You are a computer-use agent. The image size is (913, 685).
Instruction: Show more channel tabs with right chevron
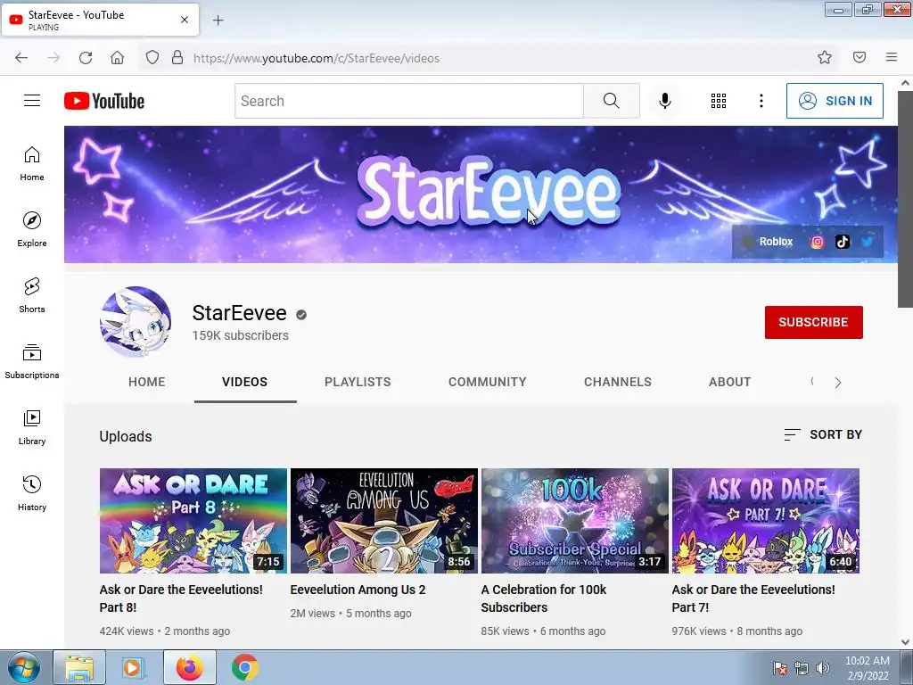coord(838,383)
